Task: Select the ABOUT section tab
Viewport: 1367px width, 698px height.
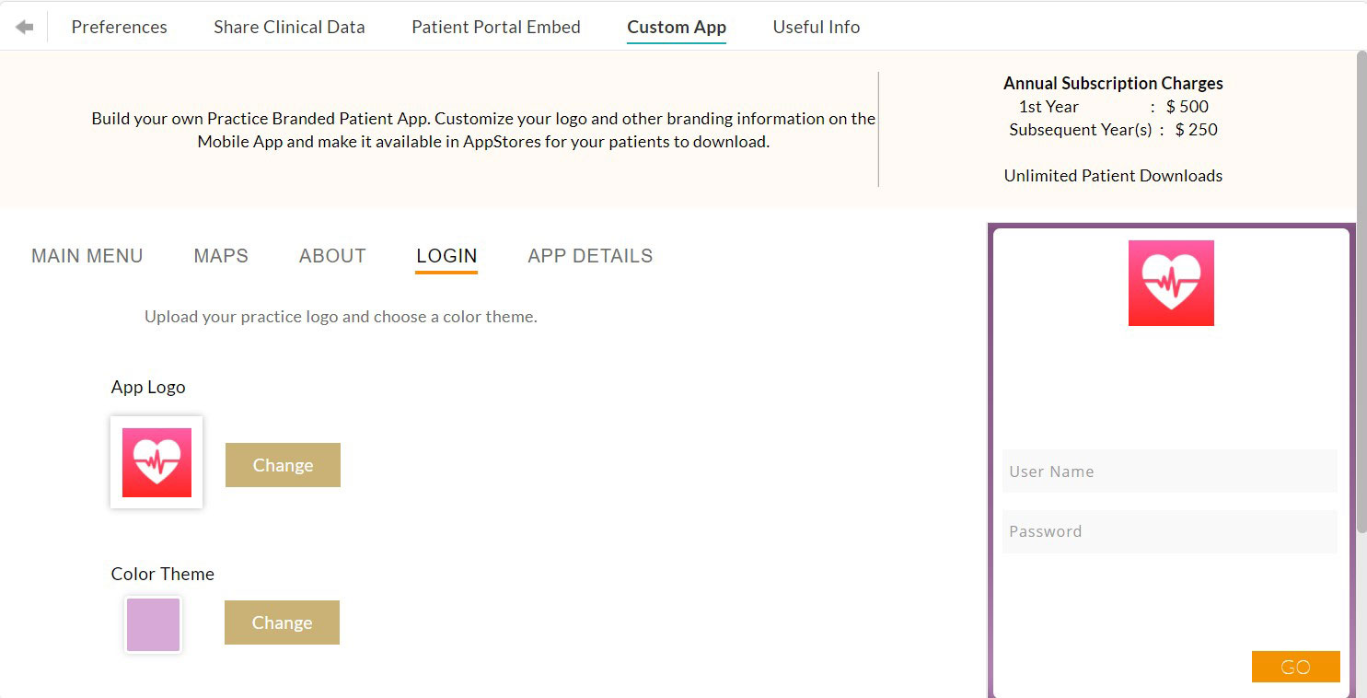Action: pos(332,256)
